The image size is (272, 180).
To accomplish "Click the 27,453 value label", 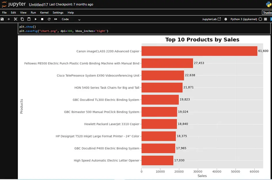I will pyautogui.click(x=199, y=63).
